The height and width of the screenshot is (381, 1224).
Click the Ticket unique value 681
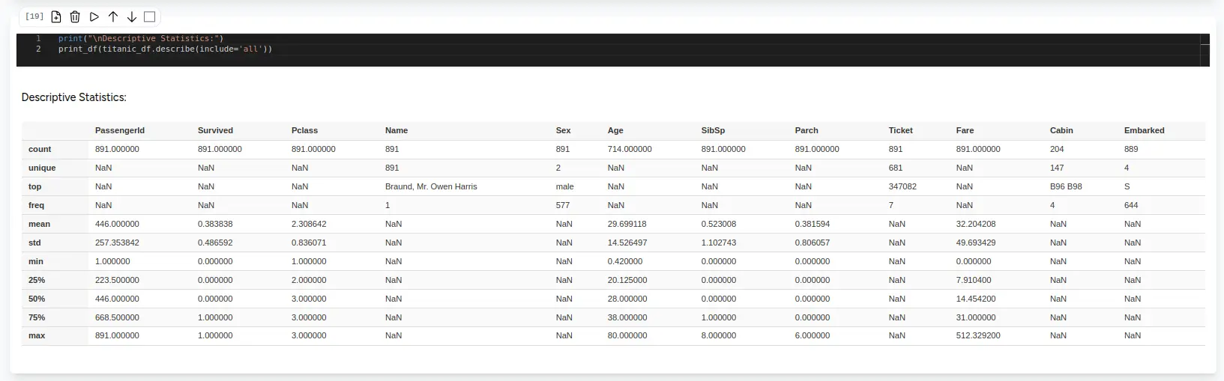896,168
